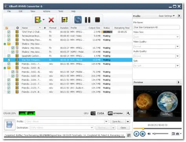The image size is (186, 142).
Task: Open the File menu
Action: click(x=9, y=11)
